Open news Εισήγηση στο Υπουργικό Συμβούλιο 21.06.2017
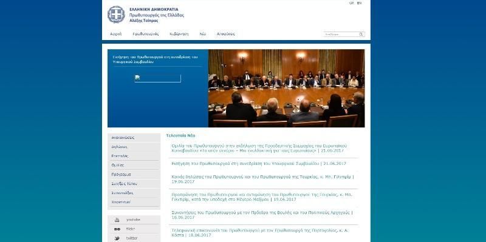 click(259, 163)
